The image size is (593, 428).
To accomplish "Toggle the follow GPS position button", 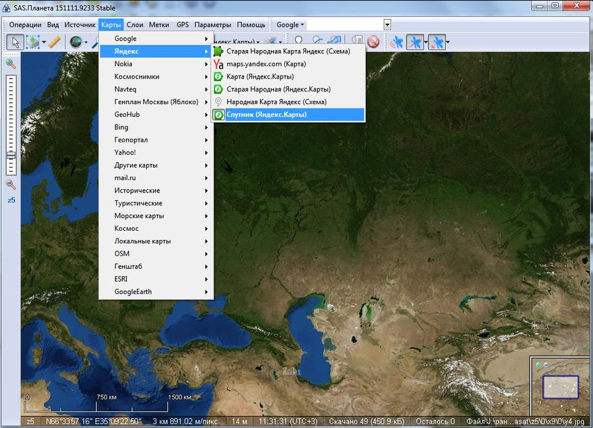I will (437, 42).
